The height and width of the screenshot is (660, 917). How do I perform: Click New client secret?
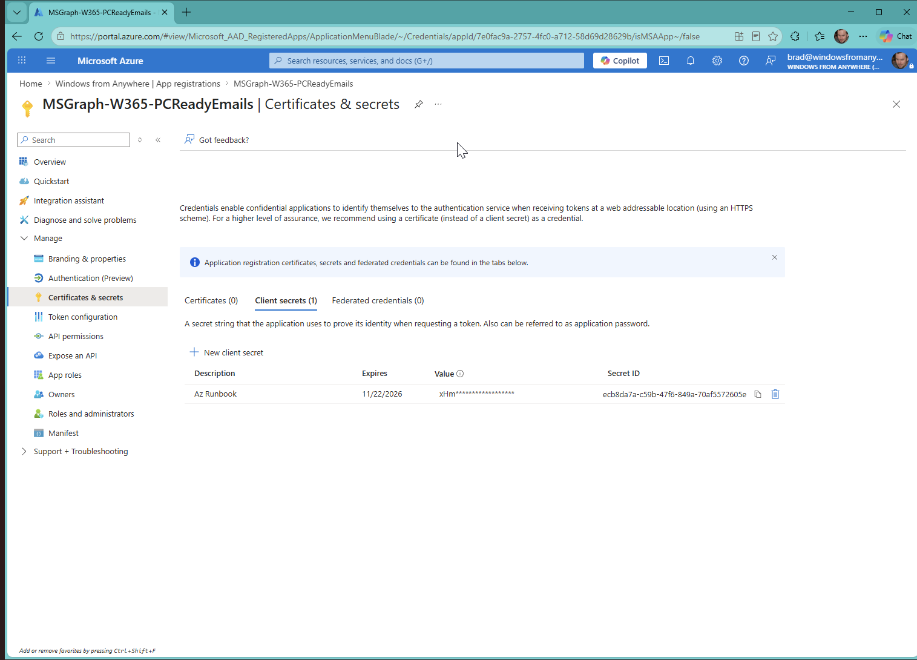coord(226,352)
